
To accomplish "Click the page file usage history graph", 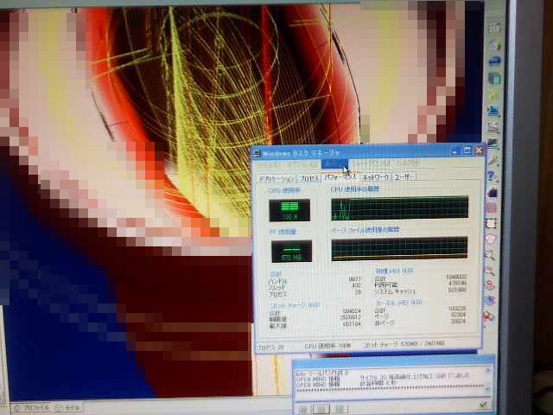I will 399,249.
